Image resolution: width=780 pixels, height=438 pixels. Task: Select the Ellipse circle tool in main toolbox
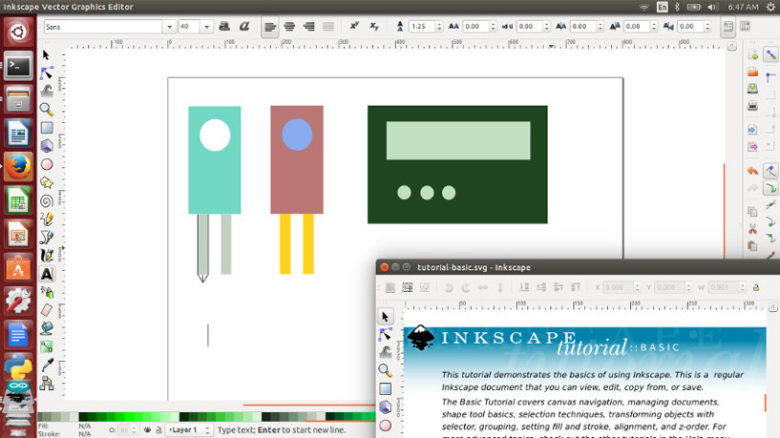[47, 164]
